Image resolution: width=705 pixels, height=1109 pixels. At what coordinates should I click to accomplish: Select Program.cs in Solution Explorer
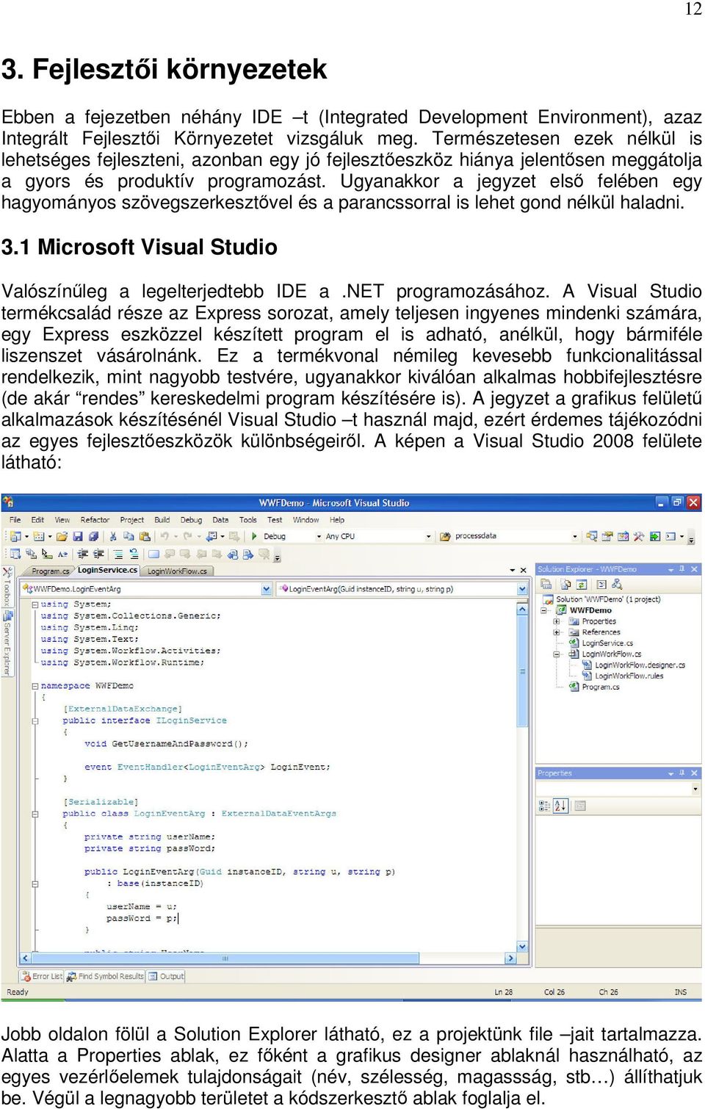point(594,687)
